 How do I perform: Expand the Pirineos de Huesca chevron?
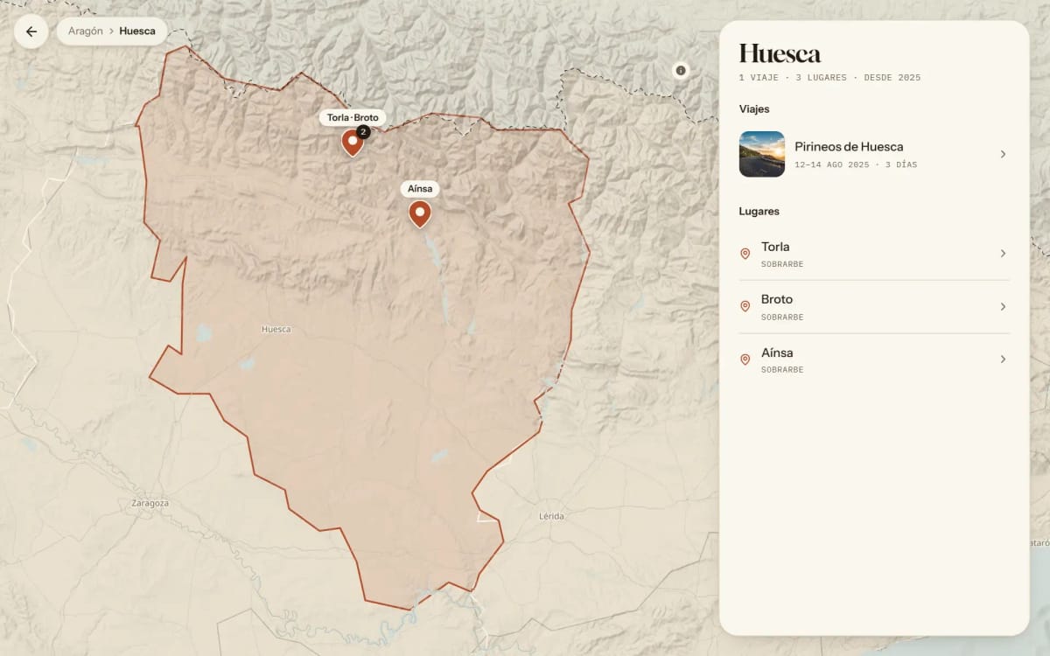[x=1003, y=154]
